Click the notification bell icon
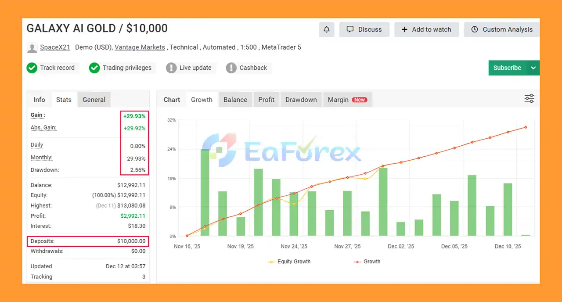The image size is (562, 302). 327,29
